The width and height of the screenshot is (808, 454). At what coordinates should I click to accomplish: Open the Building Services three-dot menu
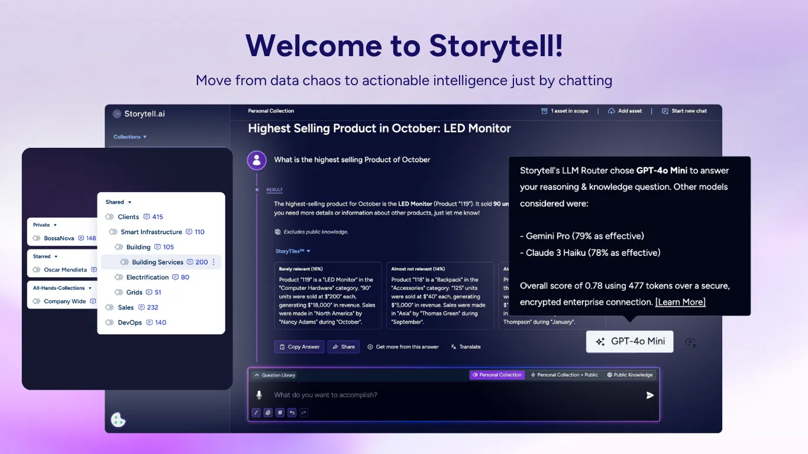[x=213, y=262]
